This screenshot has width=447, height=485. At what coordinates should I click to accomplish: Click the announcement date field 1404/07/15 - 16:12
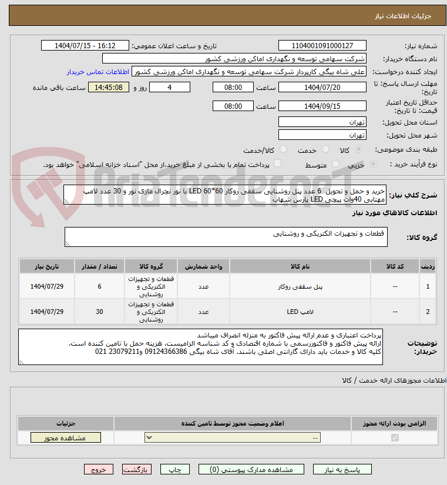[85, 45]
